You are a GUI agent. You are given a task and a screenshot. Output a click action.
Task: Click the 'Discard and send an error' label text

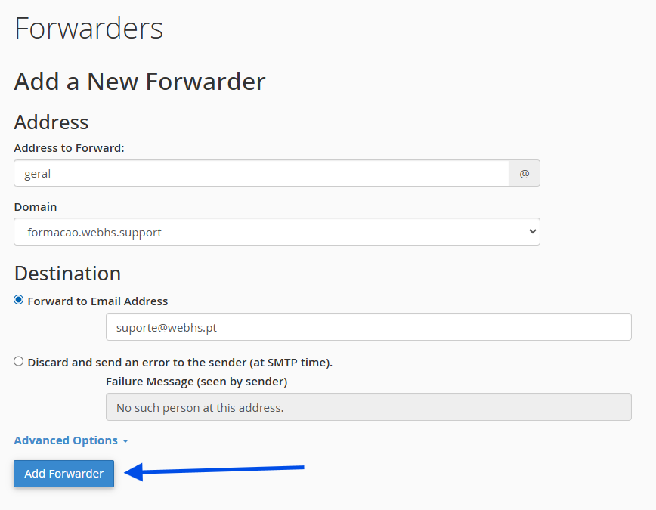[x=180, y=363]
